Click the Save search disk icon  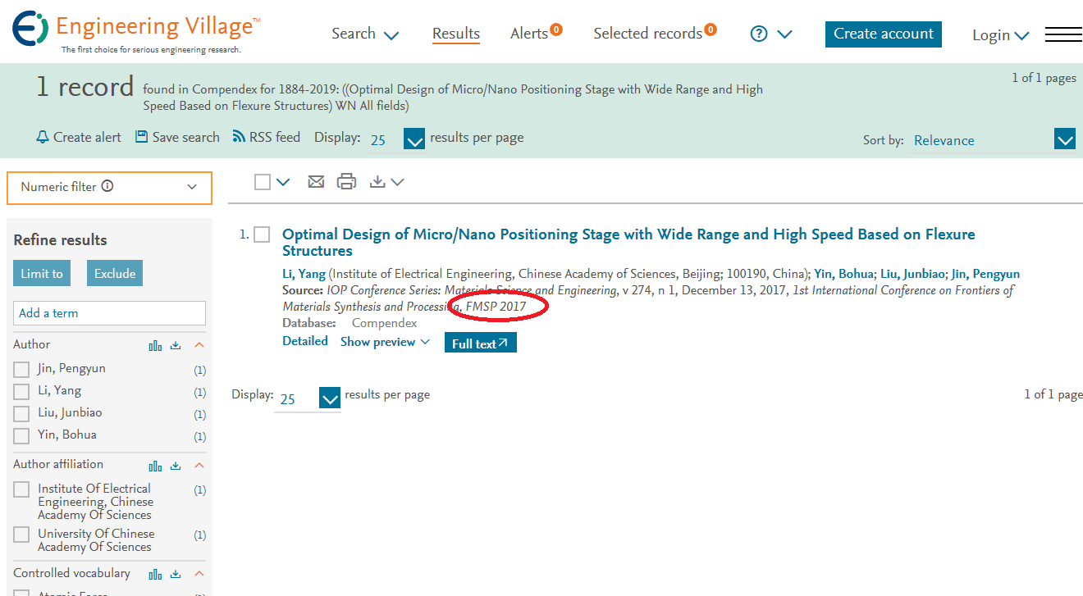(142, 137)
